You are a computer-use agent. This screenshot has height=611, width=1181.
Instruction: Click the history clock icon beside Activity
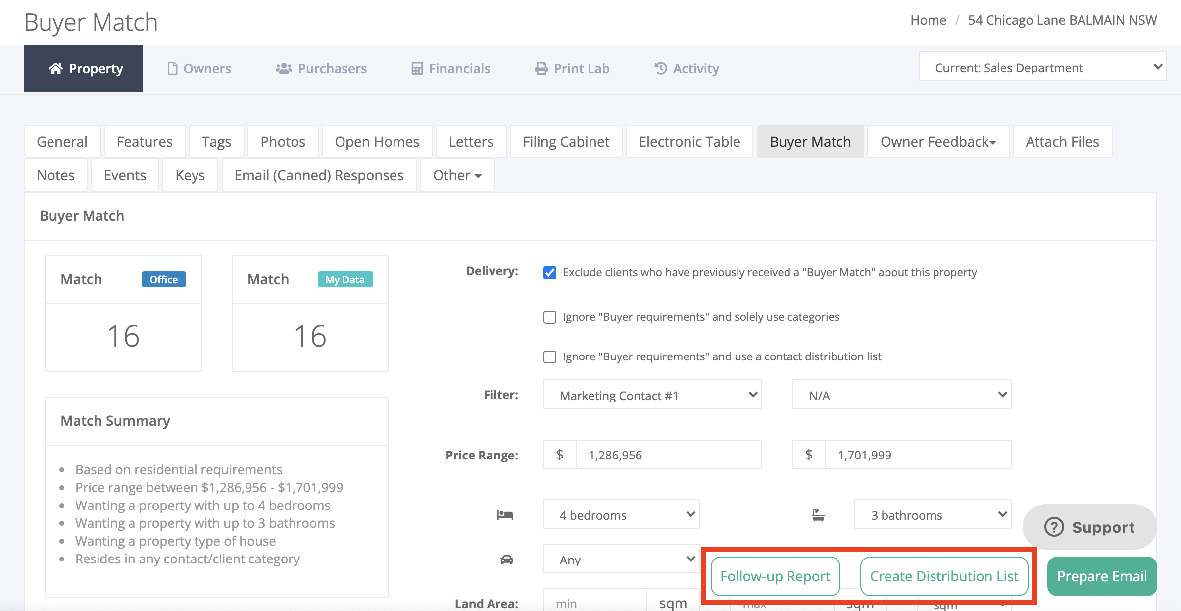coord(661,68)
